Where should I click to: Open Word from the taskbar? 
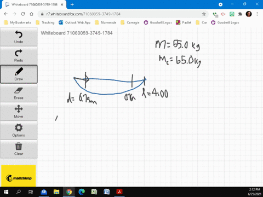pyautogui.click(x=107, y=192)
